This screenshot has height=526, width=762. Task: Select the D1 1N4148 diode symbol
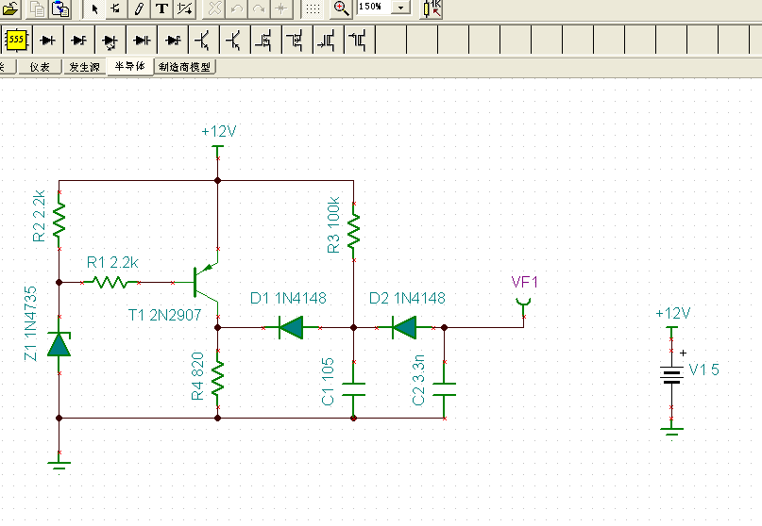[292, 327]
